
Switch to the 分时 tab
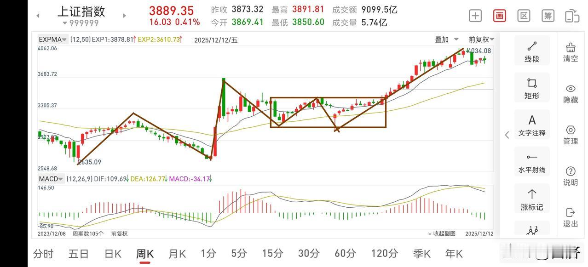click(43, 253)
